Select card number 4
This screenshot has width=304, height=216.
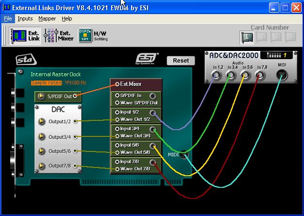pos(290,37)
